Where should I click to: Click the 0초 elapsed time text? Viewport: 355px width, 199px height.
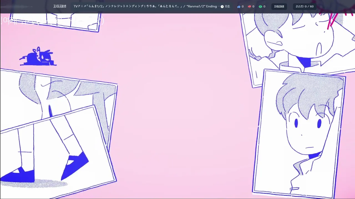pyautogui.click(x=227, y=6)
